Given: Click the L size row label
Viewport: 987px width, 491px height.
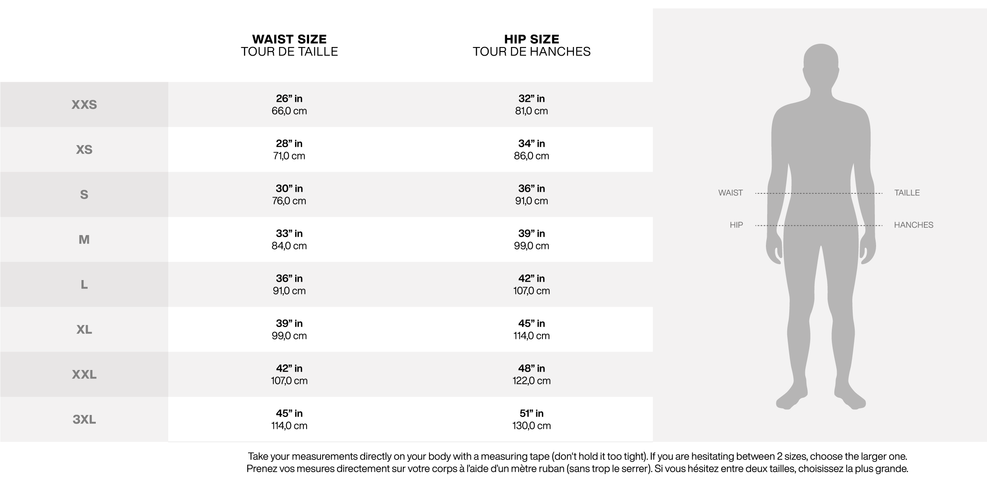Looking at the screenshot, I should [84, 285].
